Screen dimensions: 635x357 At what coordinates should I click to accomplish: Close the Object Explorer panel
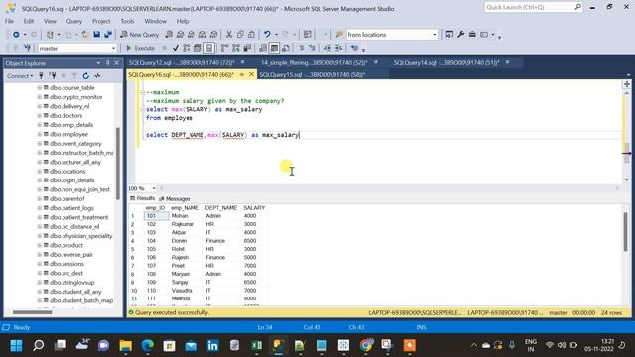click(117, 63)
